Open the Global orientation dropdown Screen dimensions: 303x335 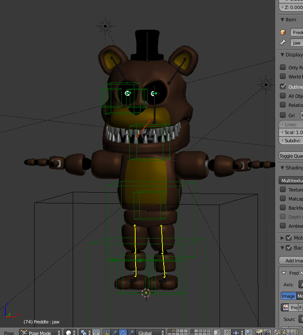[x=151, y=333]
